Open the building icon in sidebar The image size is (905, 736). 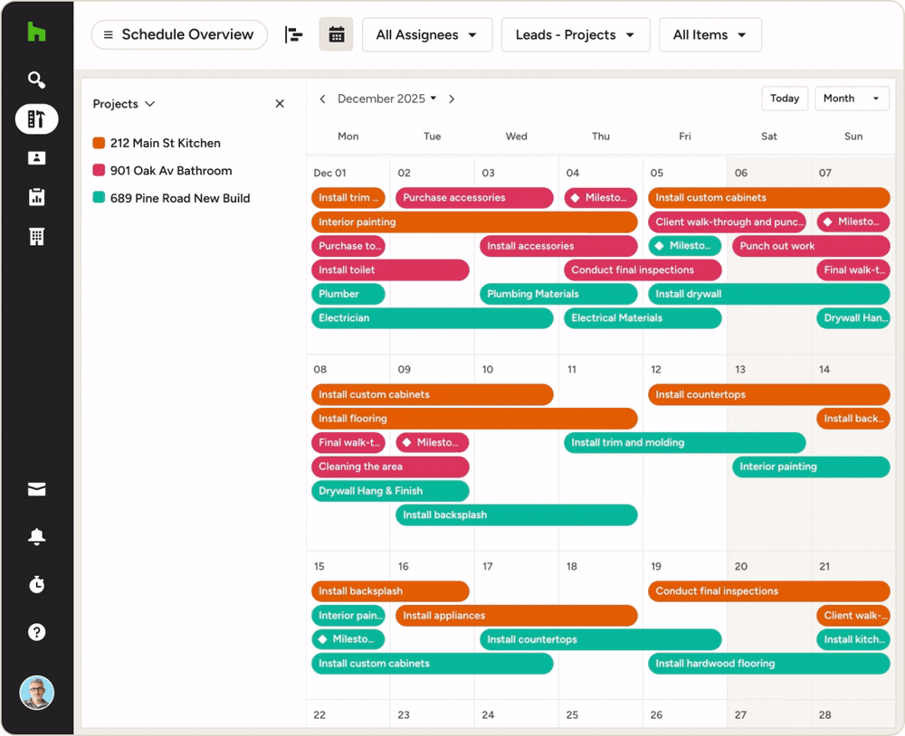36,237
